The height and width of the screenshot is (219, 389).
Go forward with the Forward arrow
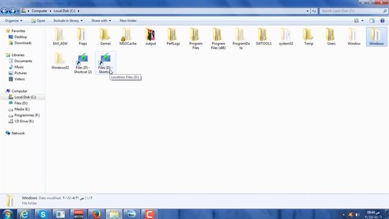[x=12, y=11]
